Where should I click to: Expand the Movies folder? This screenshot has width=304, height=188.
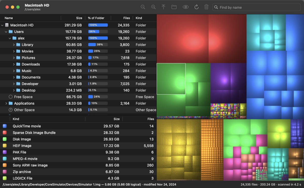coord(14,51)
